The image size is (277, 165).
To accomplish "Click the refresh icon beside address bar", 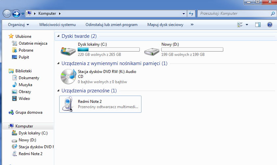I will (191, 14).
